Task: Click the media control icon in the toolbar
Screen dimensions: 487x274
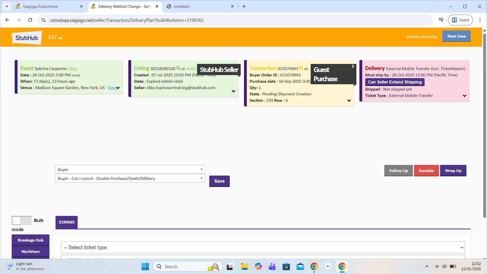Action: (441, 20)
